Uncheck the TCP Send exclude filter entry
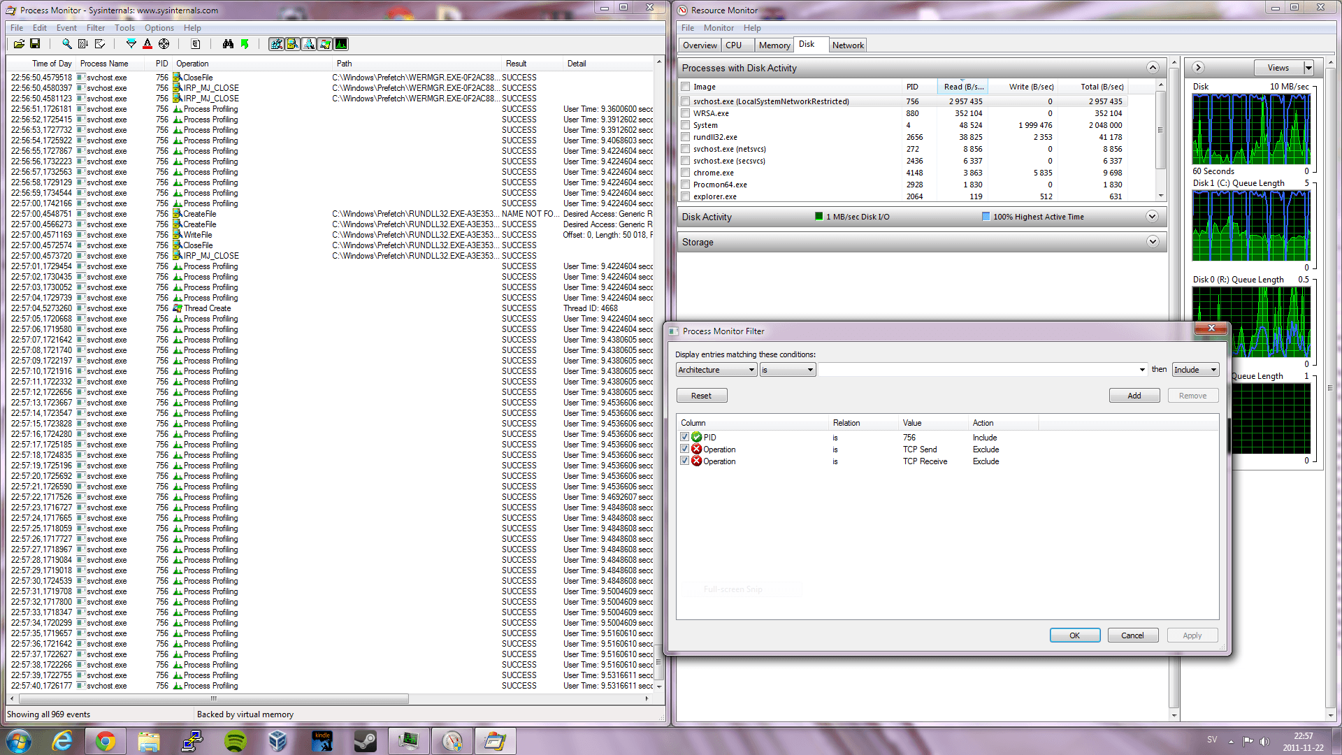Screen dimensions: 1342x755 point(685,449)
